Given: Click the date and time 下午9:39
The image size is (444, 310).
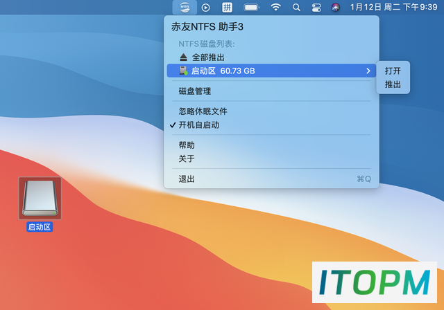Looking at the screenshot, I should pos(393,7).
